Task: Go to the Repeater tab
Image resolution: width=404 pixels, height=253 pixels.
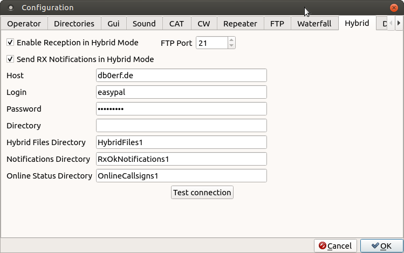Action: [241, 24]
